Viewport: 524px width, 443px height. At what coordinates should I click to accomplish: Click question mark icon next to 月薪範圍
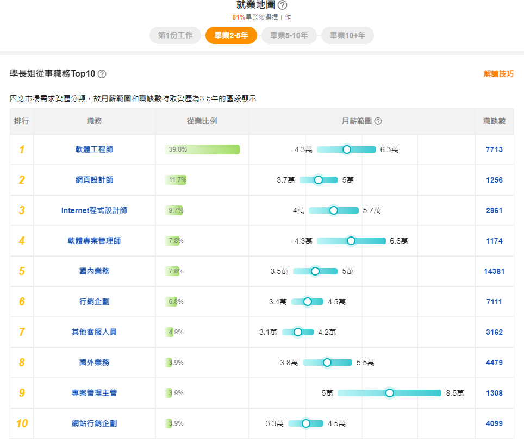click(378, 121)
